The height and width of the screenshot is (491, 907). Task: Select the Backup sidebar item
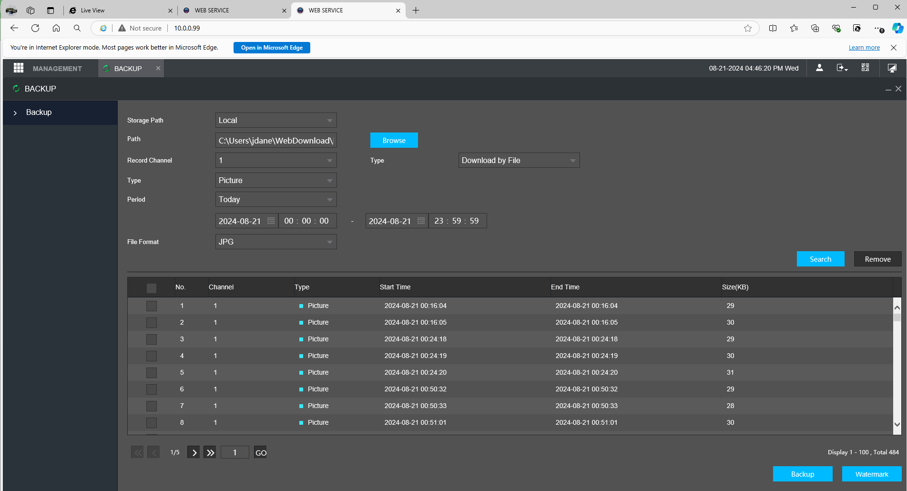60,113
